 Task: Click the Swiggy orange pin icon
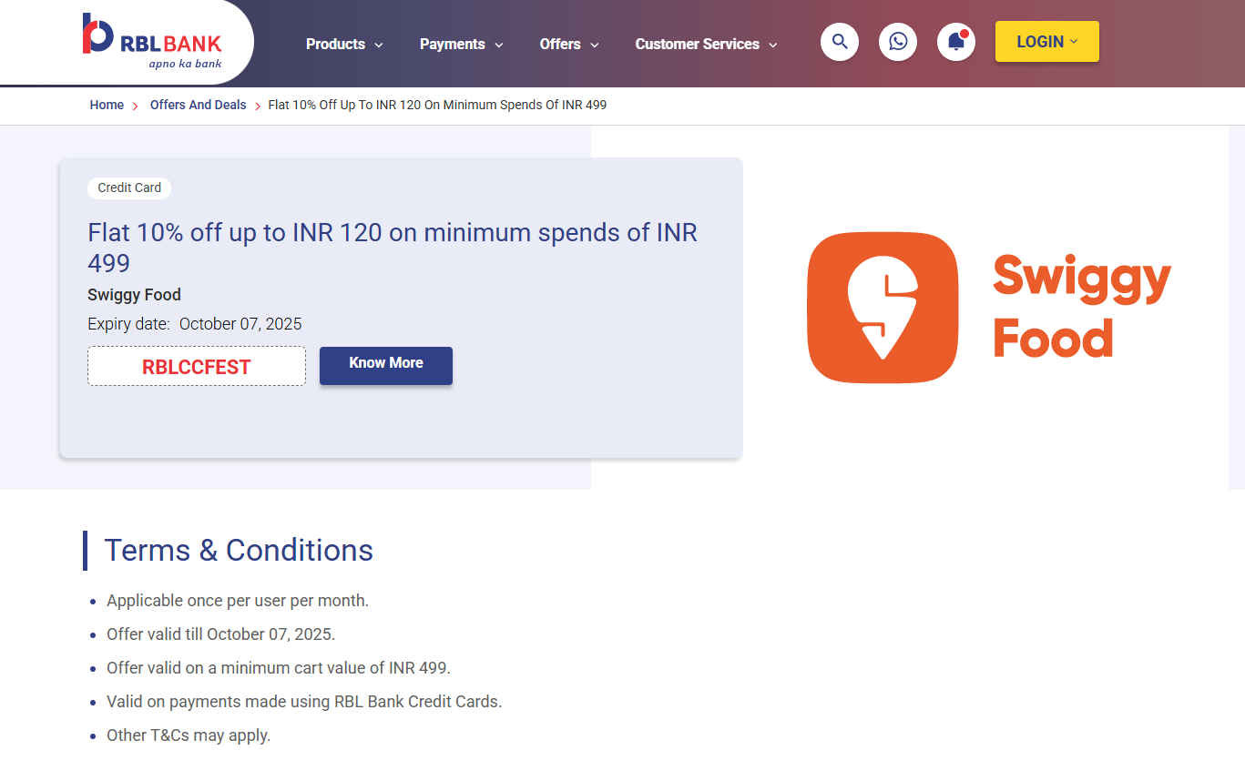click(883, 307)
